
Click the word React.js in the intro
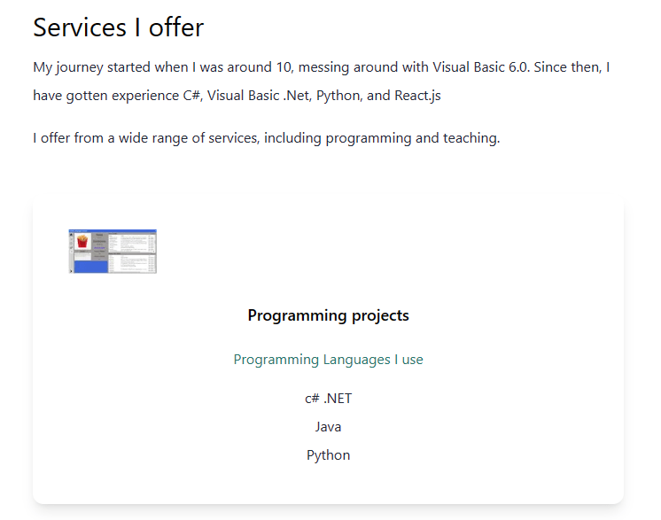416,96
